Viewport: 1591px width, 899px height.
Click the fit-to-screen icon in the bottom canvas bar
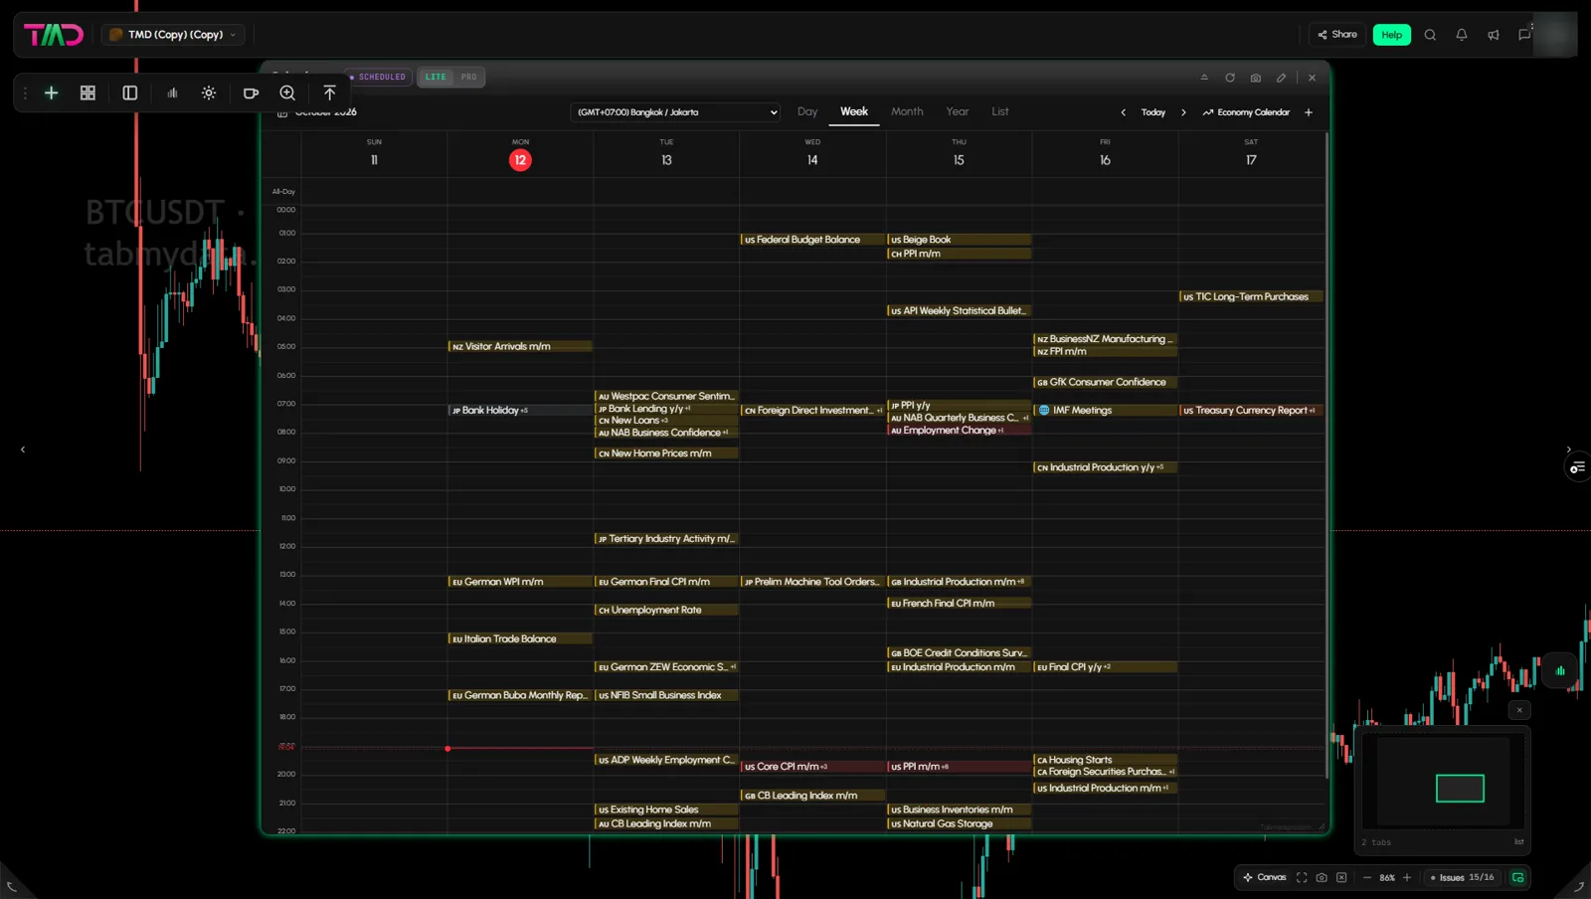pos(1302,877)
